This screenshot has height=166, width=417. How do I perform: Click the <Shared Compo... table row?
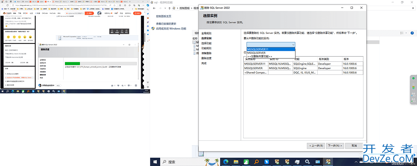coord(303,73)
